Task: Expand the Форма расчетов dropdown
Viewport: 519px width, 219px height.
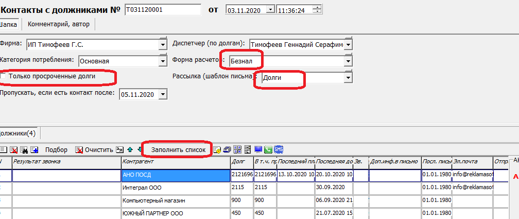Action: 348,61
